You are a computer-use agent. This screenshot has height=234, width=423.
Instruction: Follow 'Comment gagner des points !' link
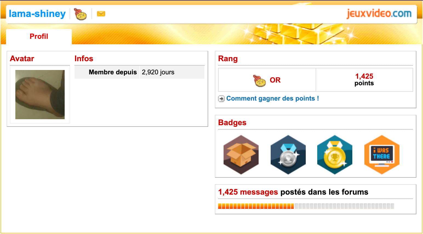pos(273,98)
